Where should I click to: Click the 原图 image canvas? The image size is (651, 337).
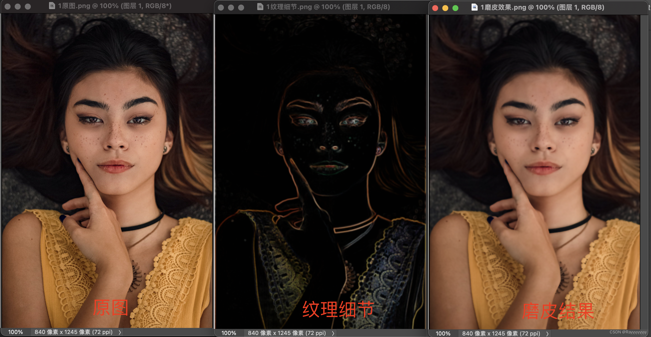pos(107,171)
